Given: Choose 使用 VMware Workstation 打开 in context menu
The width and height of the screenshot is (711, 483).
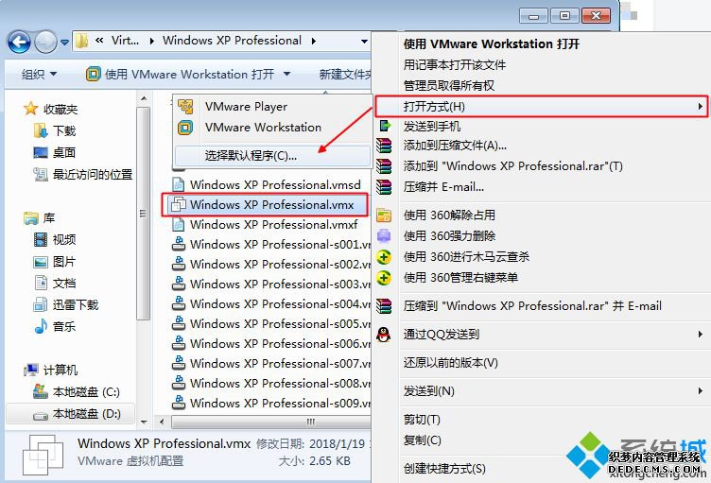Looking at the screenshot, I should coord(541,44).
